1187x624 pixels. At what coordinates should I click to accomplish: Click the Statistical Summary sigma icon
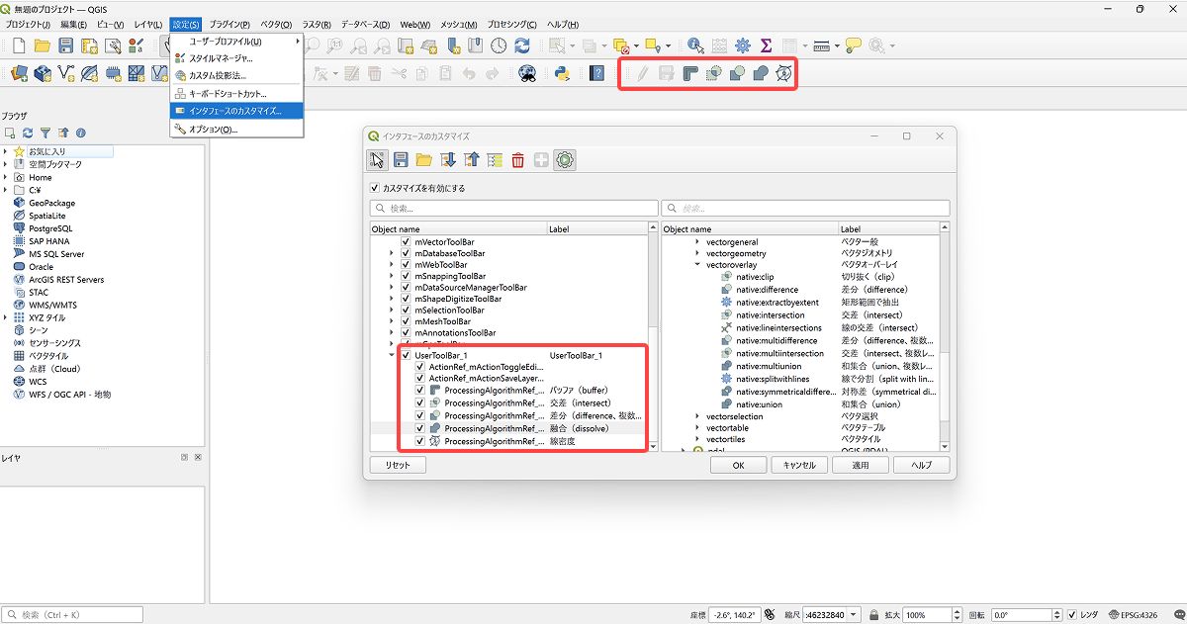tap(767, 45)
